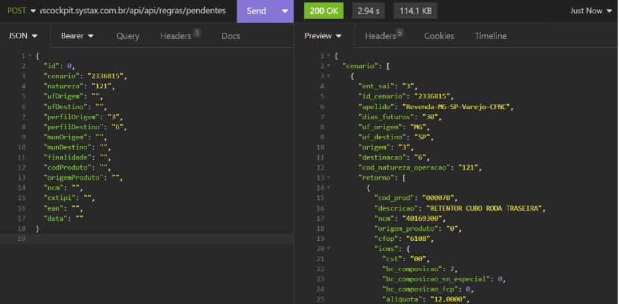The image size is (619, 304).
Task: Open the JSON body type dropdown
Action: (23, 35)
